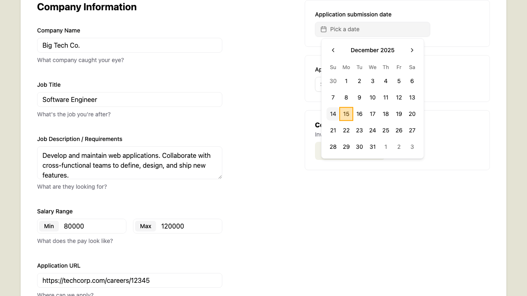
Task: Pick today's date, December 14
Action: coord(333,114)
